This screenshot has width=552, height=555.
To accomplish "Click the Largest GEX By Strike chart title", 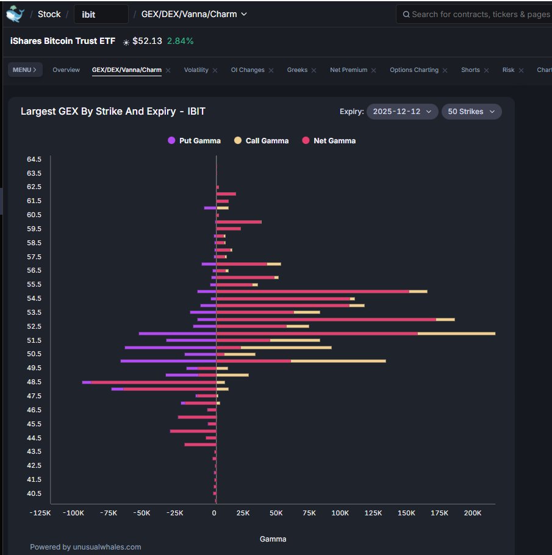I will (113, 112).
